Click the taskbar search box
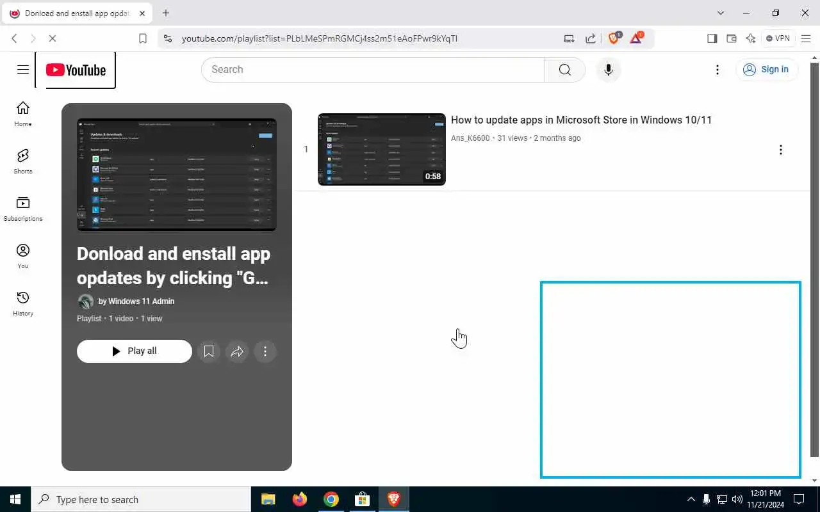 tap(141, 499)
